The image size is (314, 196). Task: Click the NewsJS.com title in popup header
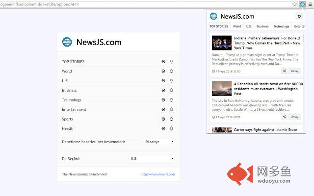tap(237, 16)
